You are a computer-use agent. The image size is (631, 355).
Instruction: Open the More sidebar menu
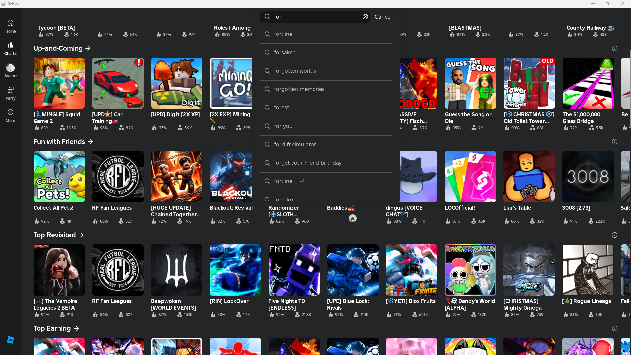(11, 115)
